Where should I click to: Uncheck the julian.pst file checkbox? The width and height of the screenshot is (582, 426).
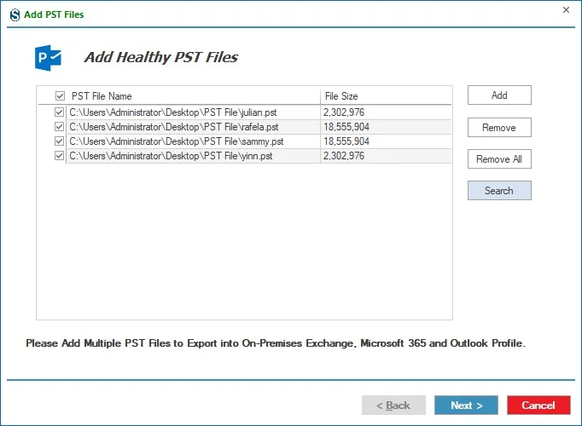point(59,112)
